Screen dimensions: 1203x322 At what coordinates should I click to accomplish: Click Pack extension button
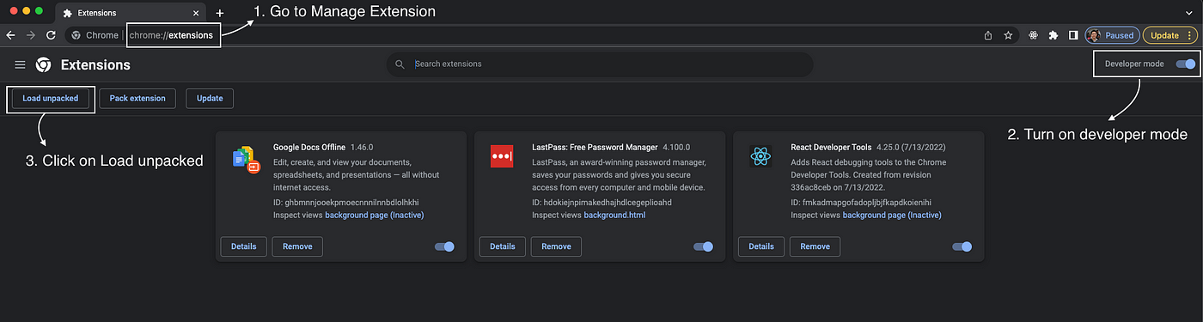pyautogui.click(x=137, y=98)
